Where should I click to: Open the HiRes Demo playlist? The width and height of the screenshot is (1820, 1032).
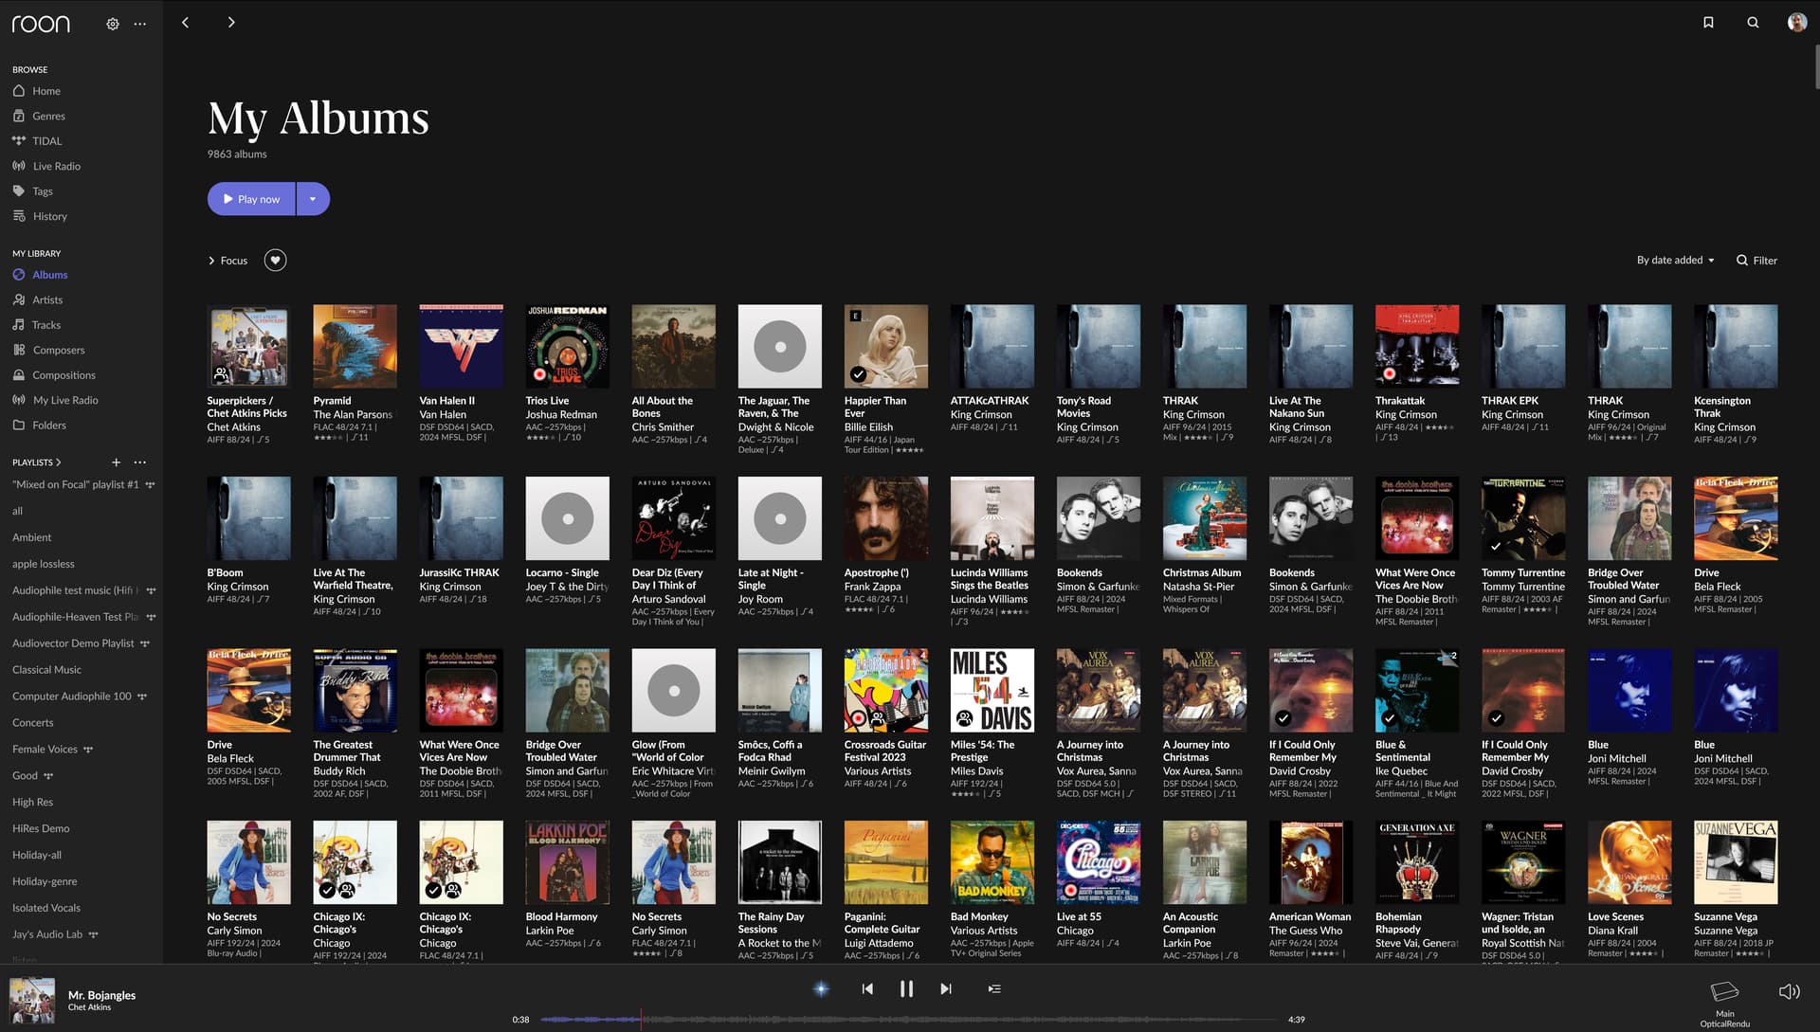(x=41, y=828)
